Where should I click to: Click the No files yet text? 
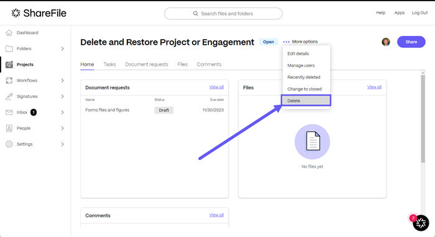click(x=313, y=167)
